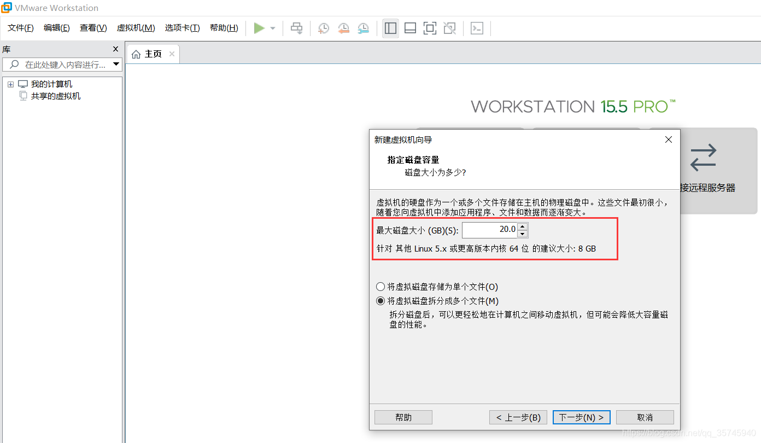Toggle the thumbnail bar view icon
The width and height of the screenshot is (761, 443).
click(410, 28)
